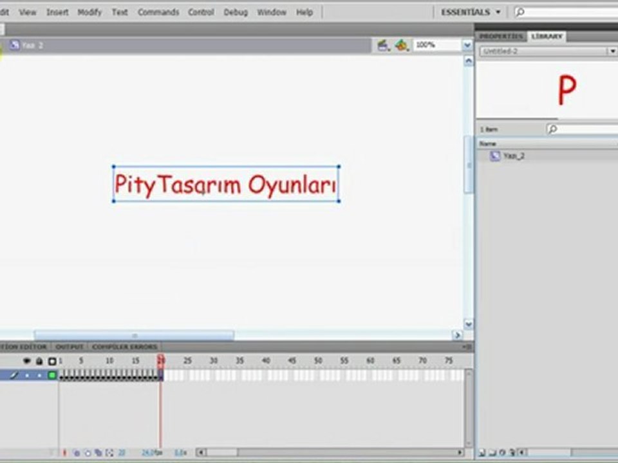This screenshot has width=618, height=463.
Task: Click the stage horizontal scrollbar right arrow
Action: pos(457,336)
